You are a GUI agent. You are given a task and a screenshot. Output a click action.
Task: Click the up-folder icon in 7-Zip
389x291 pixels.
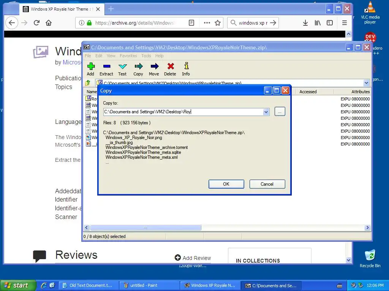88,83
